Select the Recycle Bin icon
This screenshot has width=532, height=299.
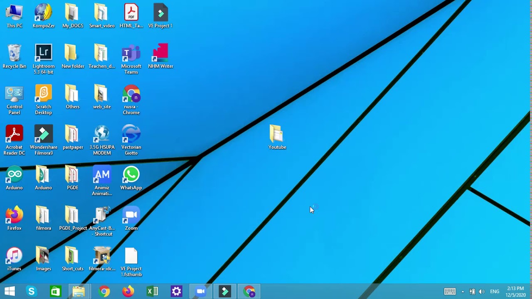pyautogui.click(x=15, y=53)
